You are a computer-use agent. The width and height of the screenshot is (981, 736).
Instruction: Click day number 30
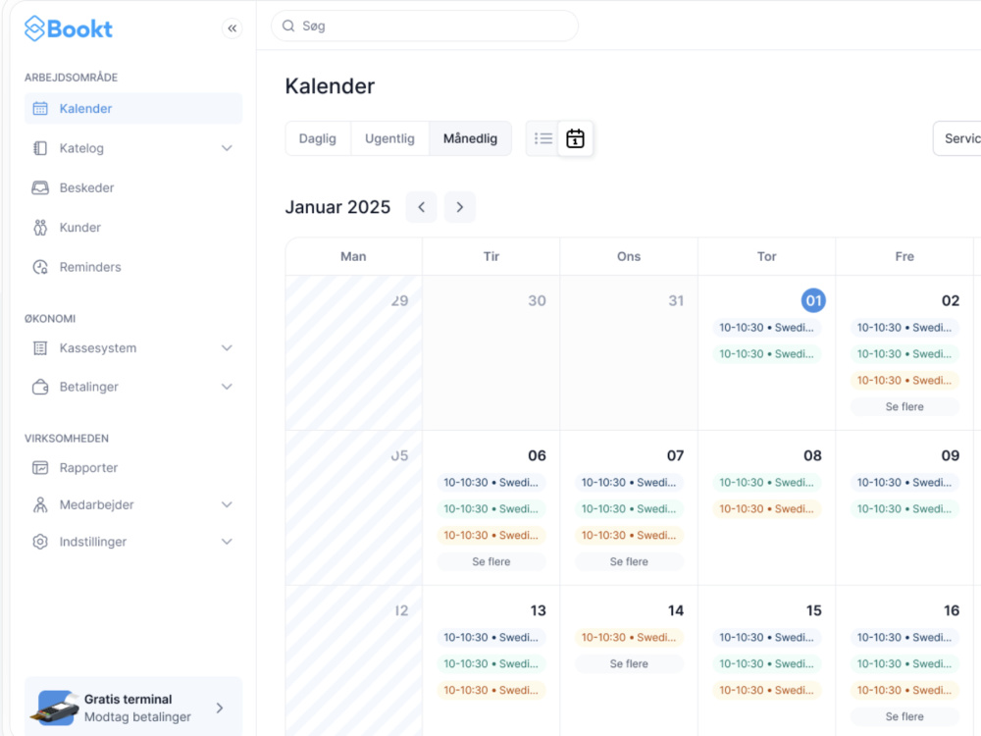pos(537,300)
